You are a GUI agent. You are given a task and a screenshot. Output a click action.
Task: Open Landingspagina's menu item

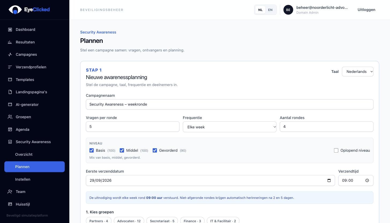coord(35,92)
